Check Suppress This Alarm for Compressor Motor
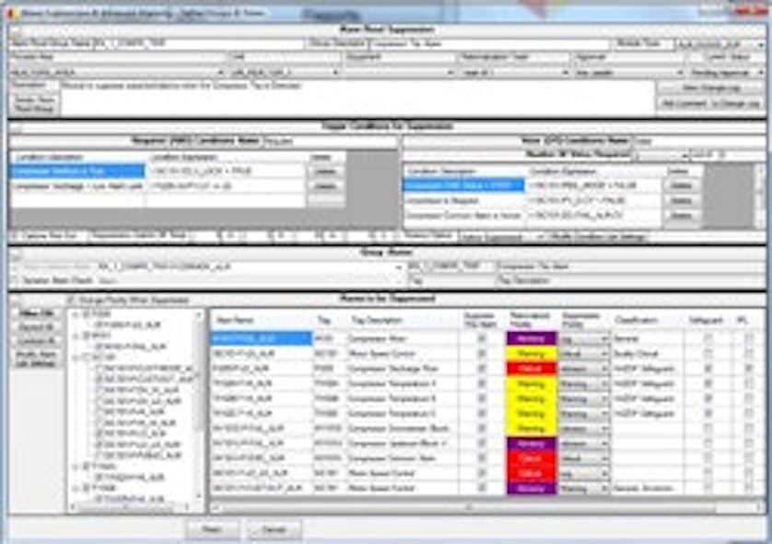 pos(483,336)
